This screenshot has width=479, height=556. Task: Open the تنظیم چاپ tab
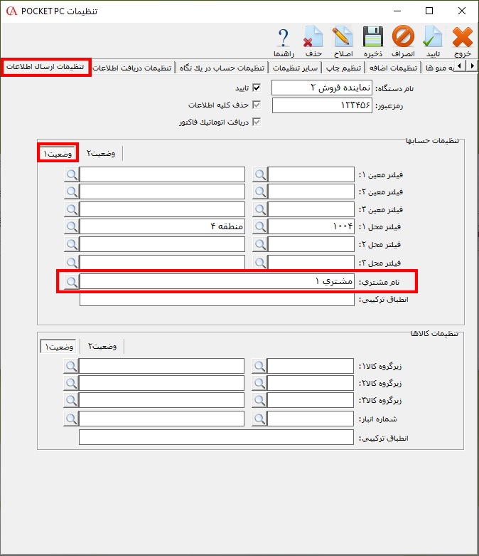pyautogui.click(x=343, y=68)
